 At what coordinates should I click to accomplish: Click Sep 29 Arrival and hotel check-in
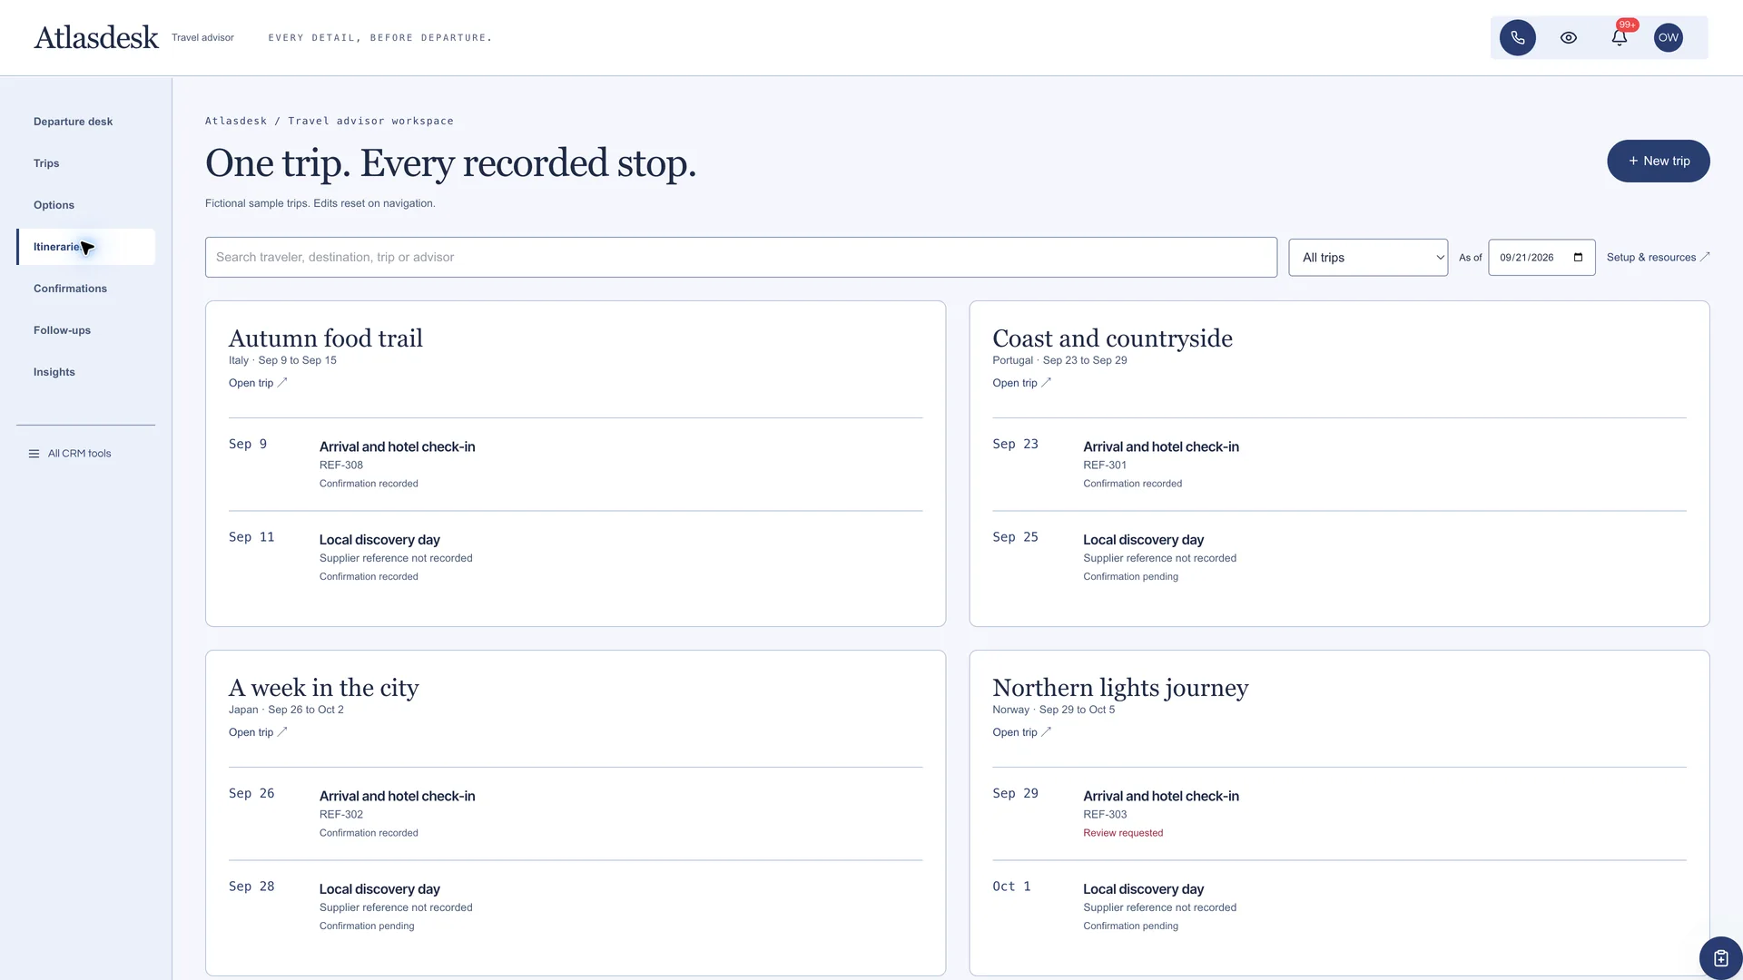[x=1160, y=797]
